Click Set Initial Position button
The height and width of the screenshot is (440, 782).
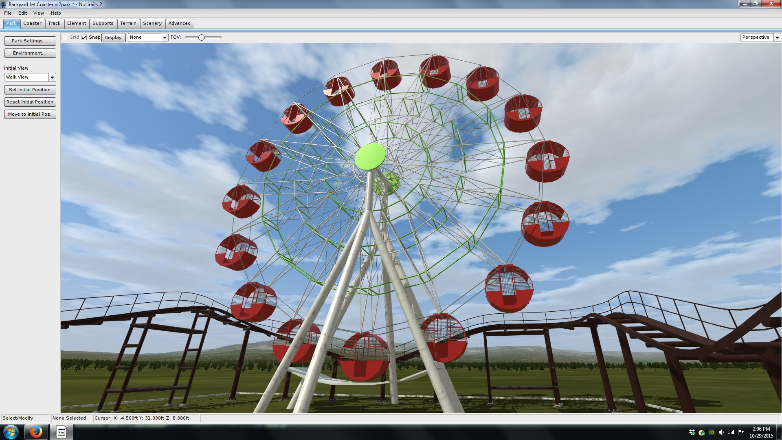tap(30, 90)
